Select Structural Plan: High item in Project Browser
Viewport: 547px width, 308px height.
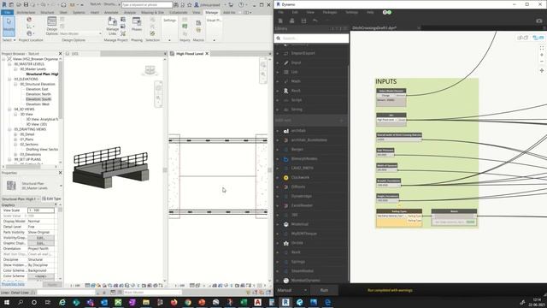(x=42, y=74)
